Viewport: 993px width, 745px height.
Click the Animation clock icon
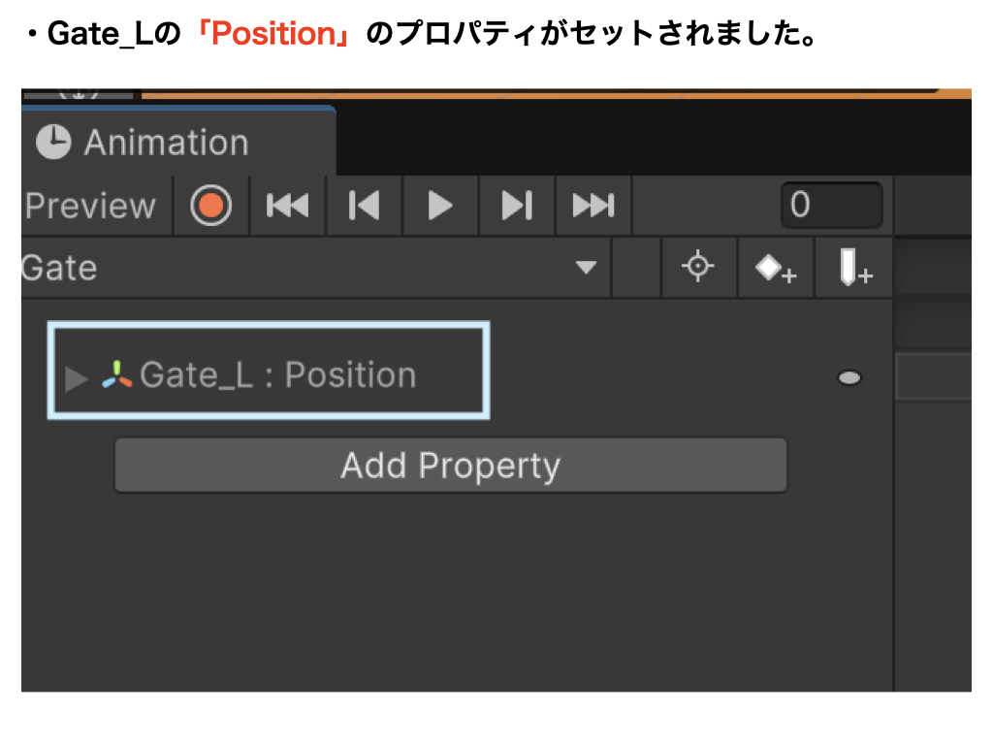pyautogui.click(x=55, y=142)
